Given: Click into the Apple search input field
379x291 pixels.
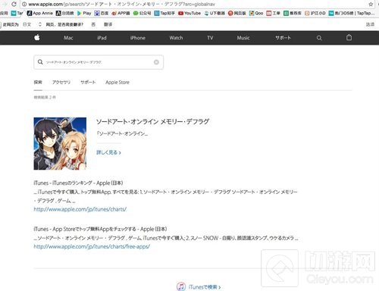Looking at the screenshot, I should [x=99, y=62].
